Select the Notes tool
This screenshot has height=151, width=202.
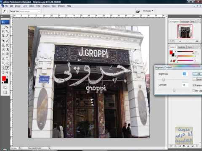click(3, 68)
